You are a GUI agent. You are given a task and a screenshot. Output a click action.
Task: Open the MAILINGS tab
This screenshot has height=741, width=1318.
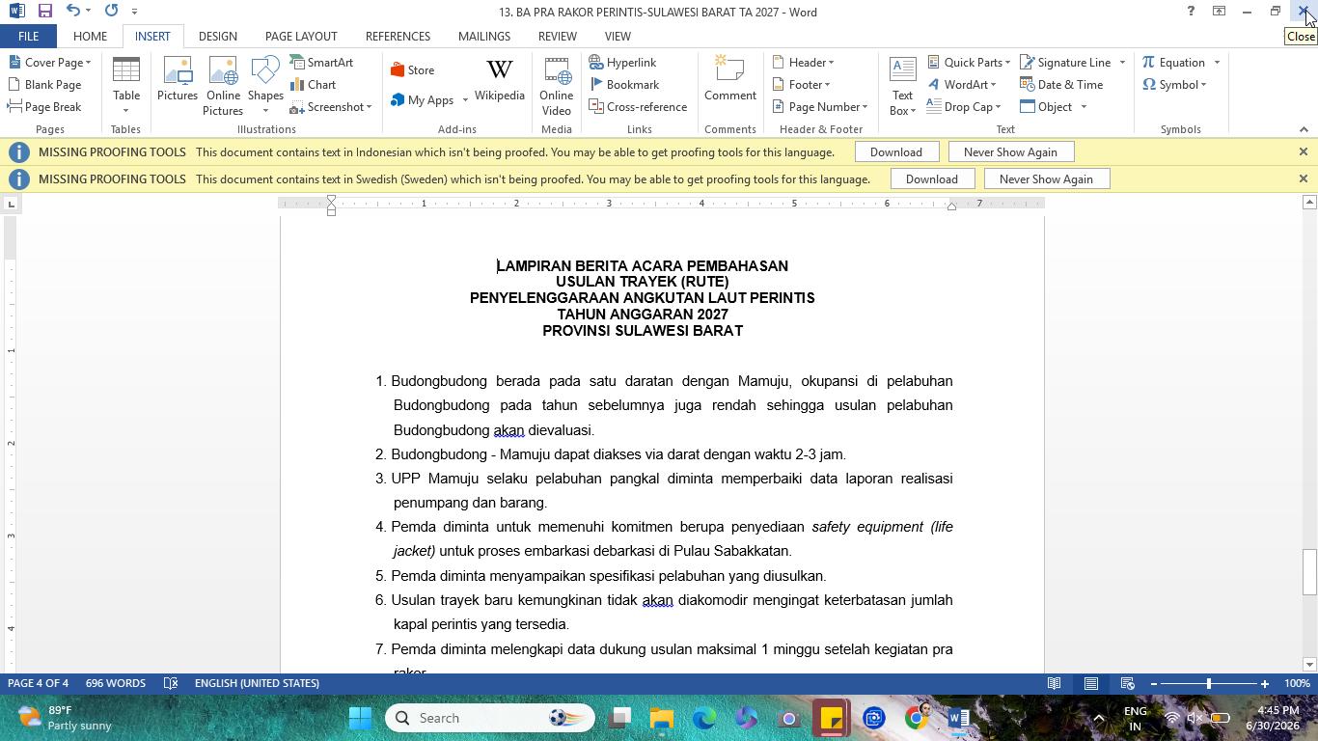coord(484,36)
